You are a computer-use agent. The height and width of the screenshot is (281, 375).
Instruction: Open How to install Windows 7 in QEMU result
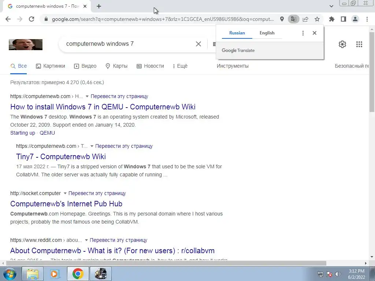point(103,107)
